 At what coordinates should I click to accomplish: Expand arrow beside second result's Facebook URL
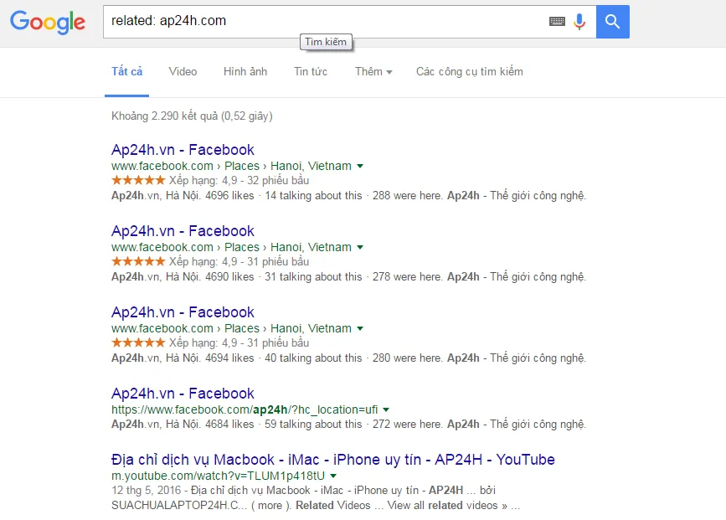pyautogui.click(x=360, y=248)
